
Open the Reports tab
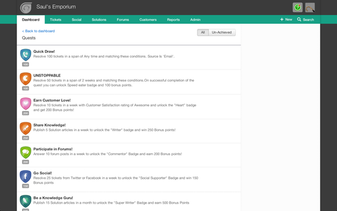coord(174,20)
